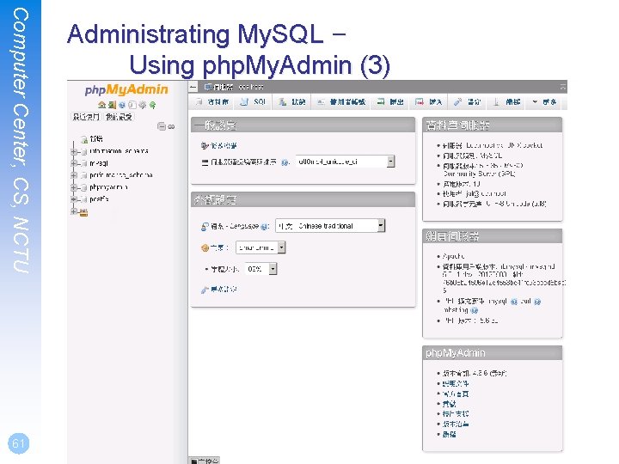Image resolution: width=619 pixels, height=464 pixels.
Task: Select the mysql database in the tree
Action: pos(99,163)
